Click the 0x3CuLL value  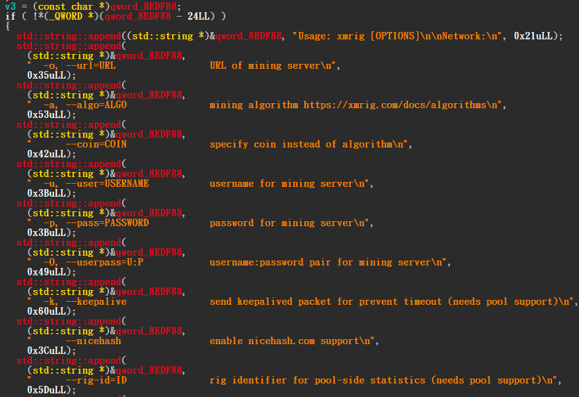(47, 351)
